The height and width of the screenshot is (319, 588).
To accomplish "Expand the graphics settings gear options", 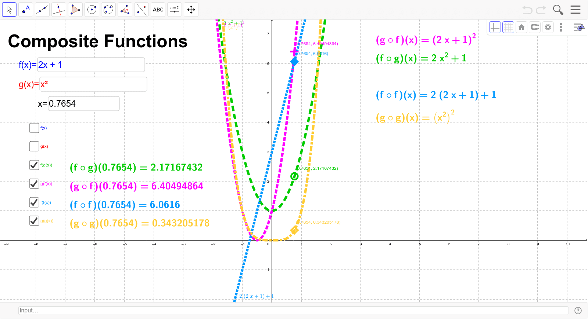I will click(x=548, y=27).
